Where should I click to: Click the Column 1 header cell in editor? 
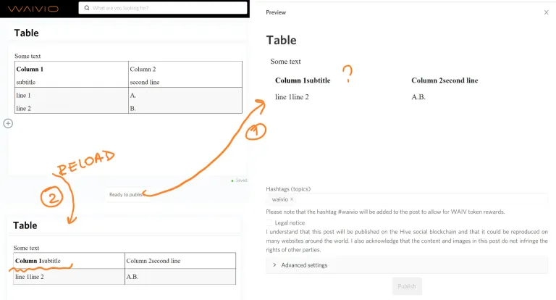[x=71, y=75]
